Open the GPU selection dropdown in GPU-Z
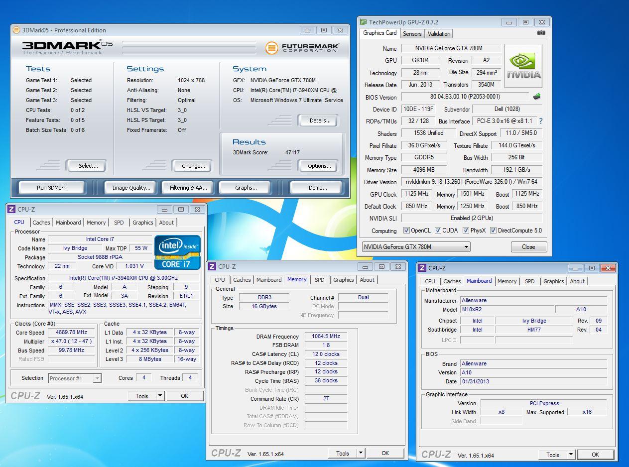 416,247
